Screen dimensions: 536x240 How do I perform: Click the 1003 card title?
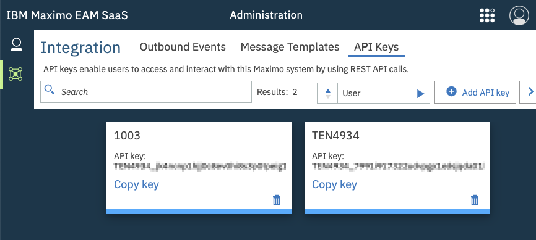tap(127, 136)
